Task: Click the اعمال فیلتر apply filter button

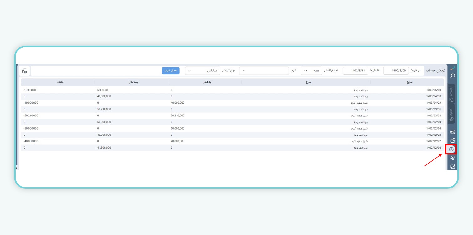Action: (171, 71)
